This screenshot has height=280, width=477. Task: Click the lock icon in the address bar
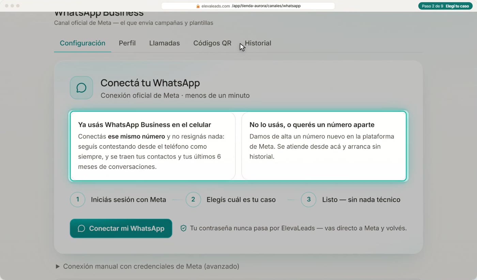tap(198, 6)
